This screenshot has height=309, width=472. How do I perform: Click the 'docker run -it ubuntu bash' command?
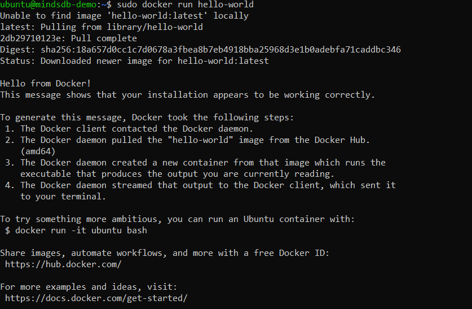click(81, 230)
